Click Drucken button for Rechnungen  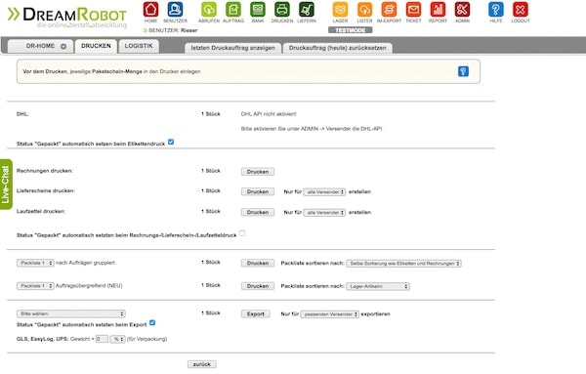coord(258,172)
